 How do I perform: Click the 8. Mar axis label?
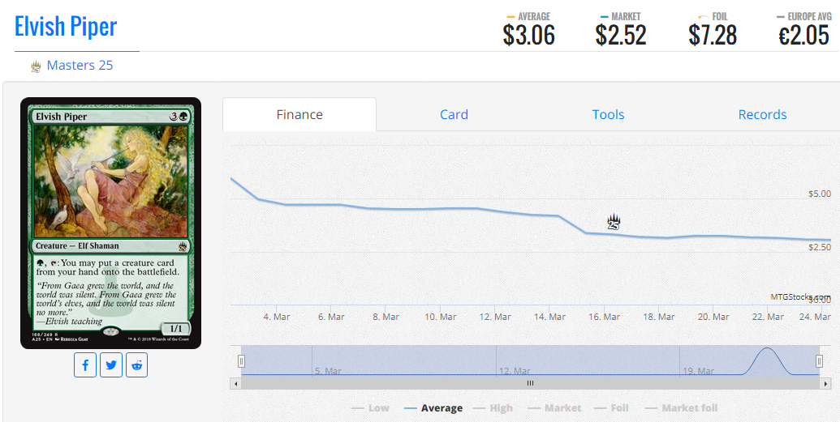click(x=386, y=317)
